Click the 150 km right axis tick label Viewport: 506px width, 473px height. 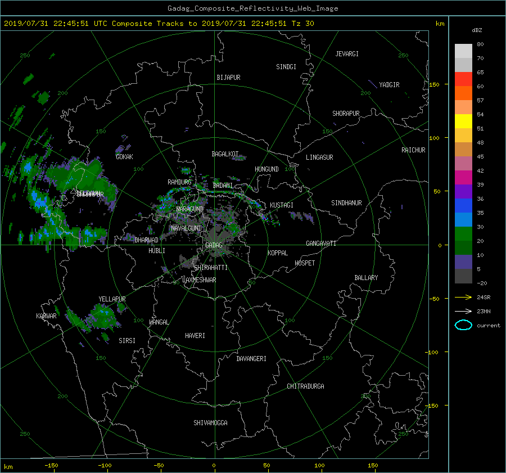tap(435, 84)
